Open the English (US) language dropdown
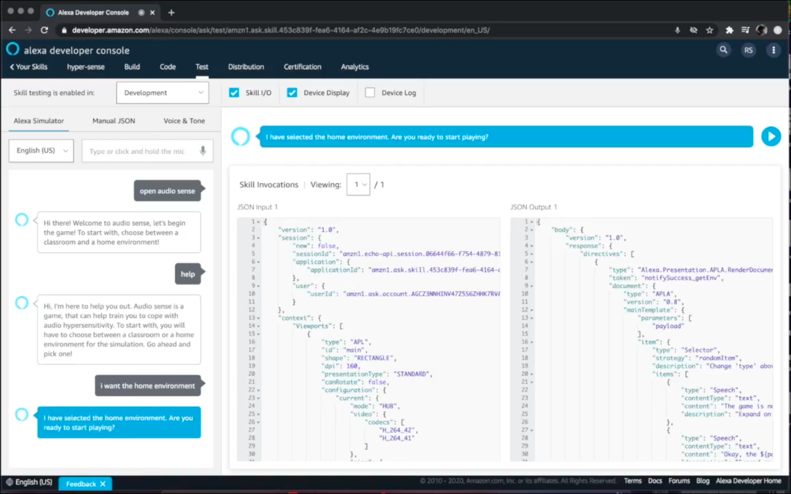 tap(41, 150)
